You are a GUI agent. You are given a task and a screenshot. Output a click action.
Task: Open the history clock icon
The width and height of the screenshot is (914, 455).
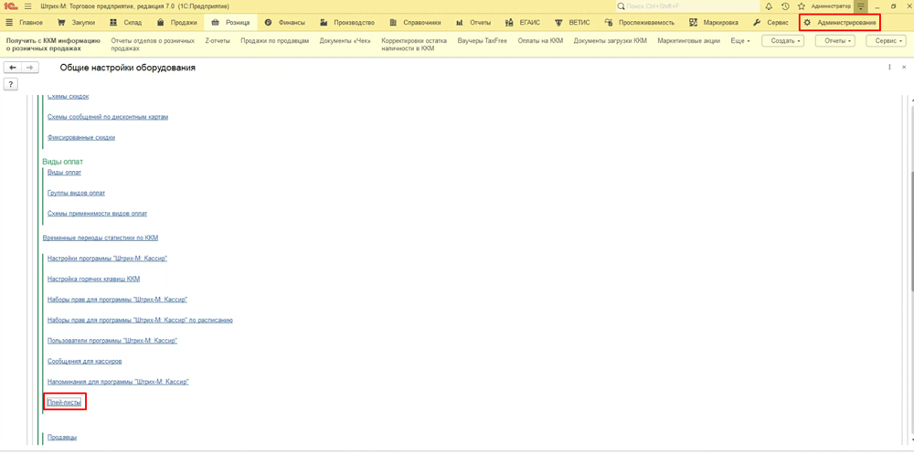coord(785,5)
